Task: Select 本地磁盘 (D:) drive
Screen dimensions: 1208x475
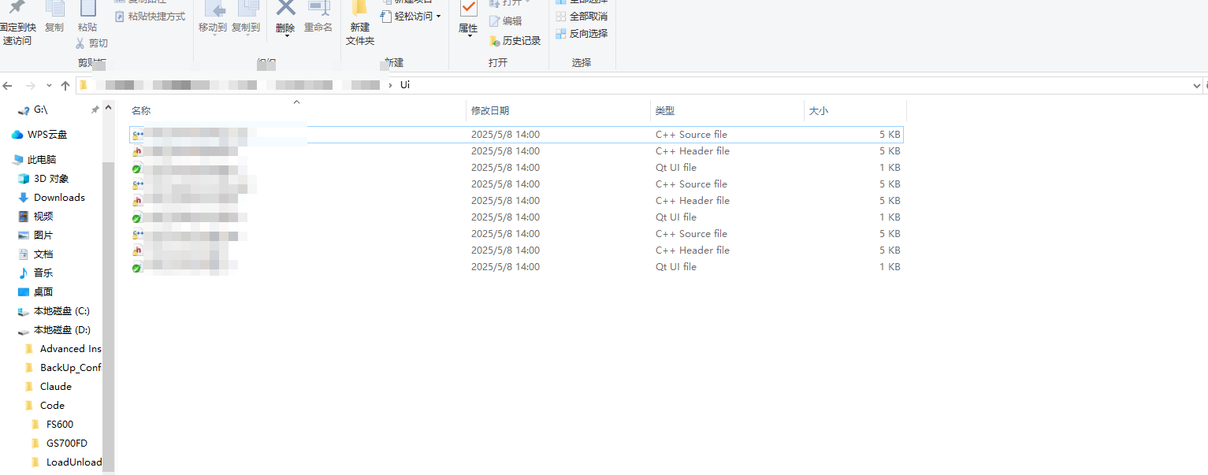Action: pyautogui.click(x=54, y=330)
